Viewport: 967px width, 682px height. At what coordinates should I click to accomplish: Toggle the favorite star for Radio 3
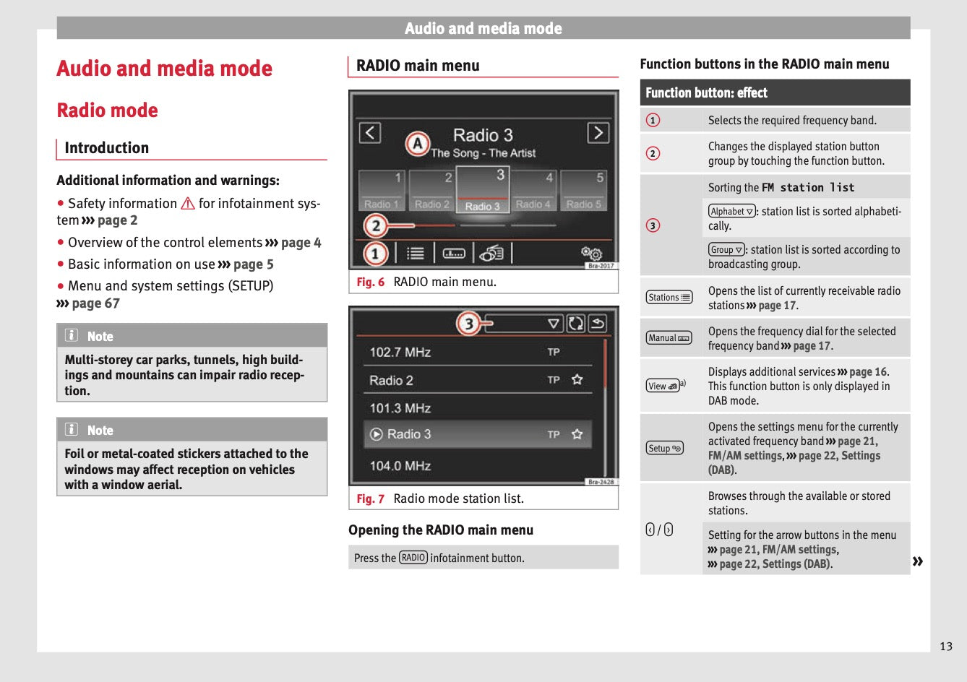[577, 434]
